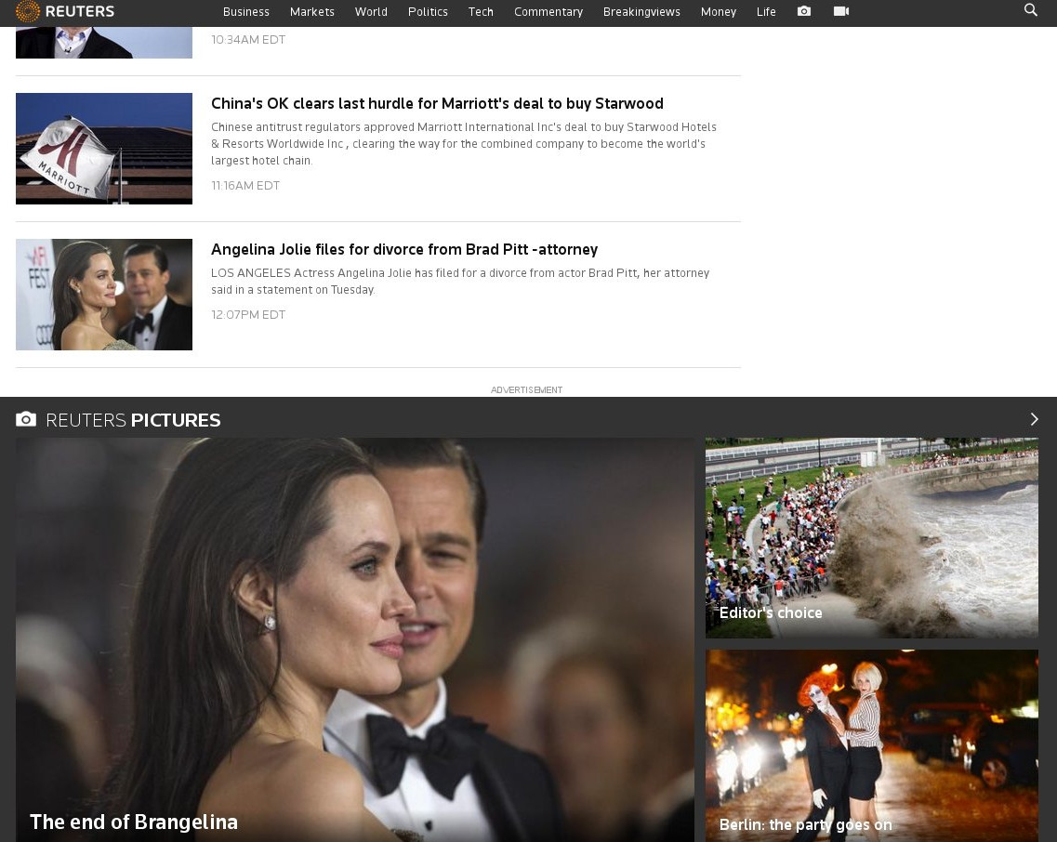
Task: Open the Marriott Starwood deal headline
Action: tap(437, 103)
